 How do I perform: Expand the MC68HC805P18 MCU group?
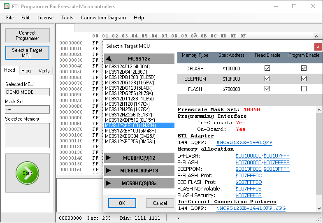tap(139, 171)
